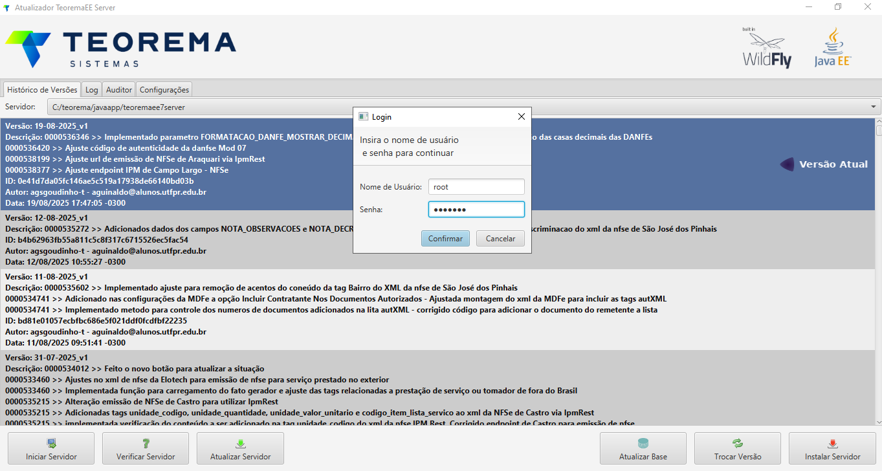Viewport: 882px width, 471px height.
Task: Open the Histórico de Versões tab
Action: click(42, 90)
